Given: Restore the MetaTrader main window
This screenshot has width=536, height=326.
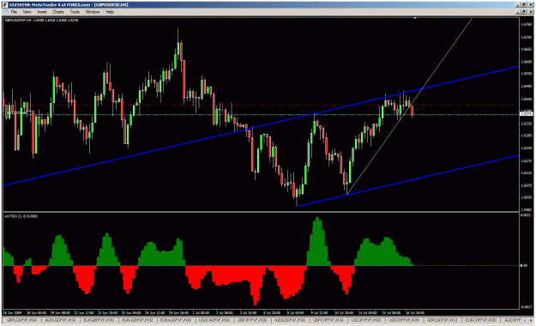Looking at the screenshot, I should [524, 5].
